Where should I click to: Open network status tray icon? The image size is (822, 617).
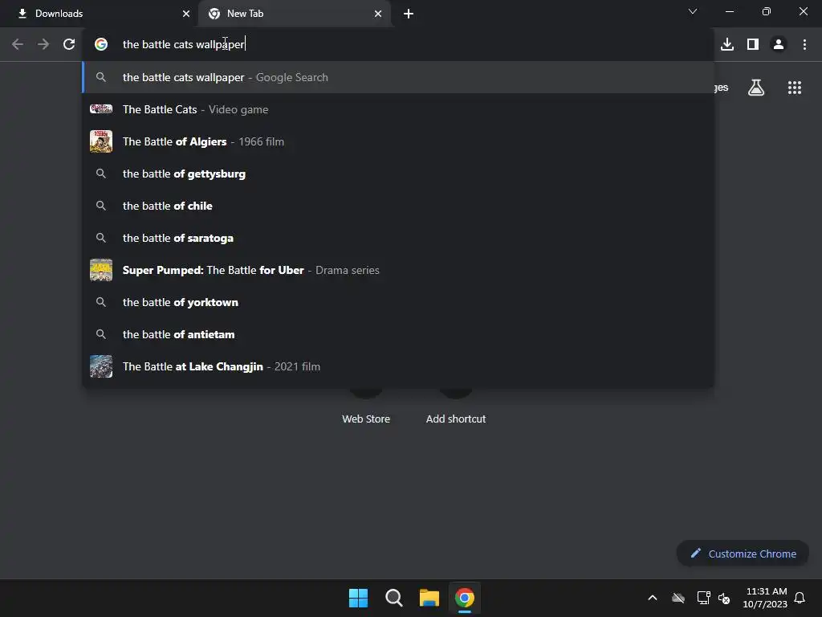click(703, 598)
